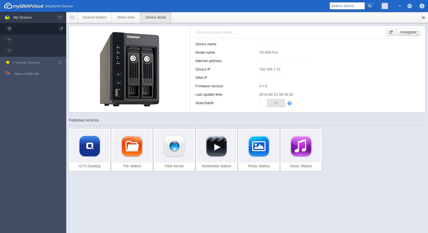Expand the account dropdown arrow in header
The height and width of the screenshot is (233, 428).
399,6
